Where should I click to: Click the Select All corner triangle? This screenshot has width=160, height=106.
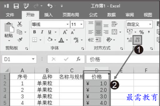7,70
